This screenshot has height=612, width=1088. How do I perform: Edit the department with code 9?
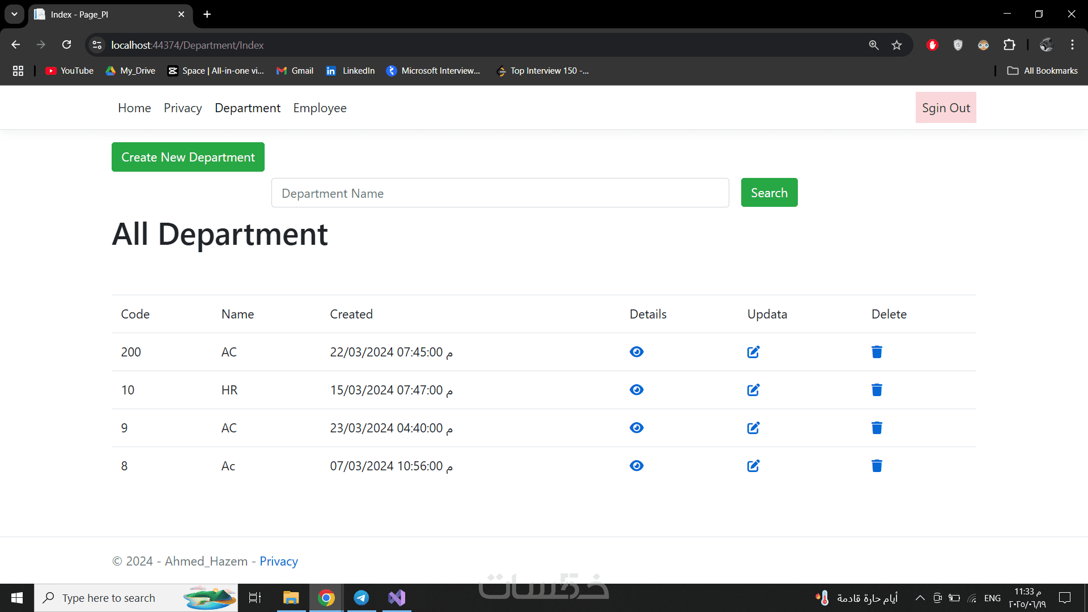click(x=753, y=428)
